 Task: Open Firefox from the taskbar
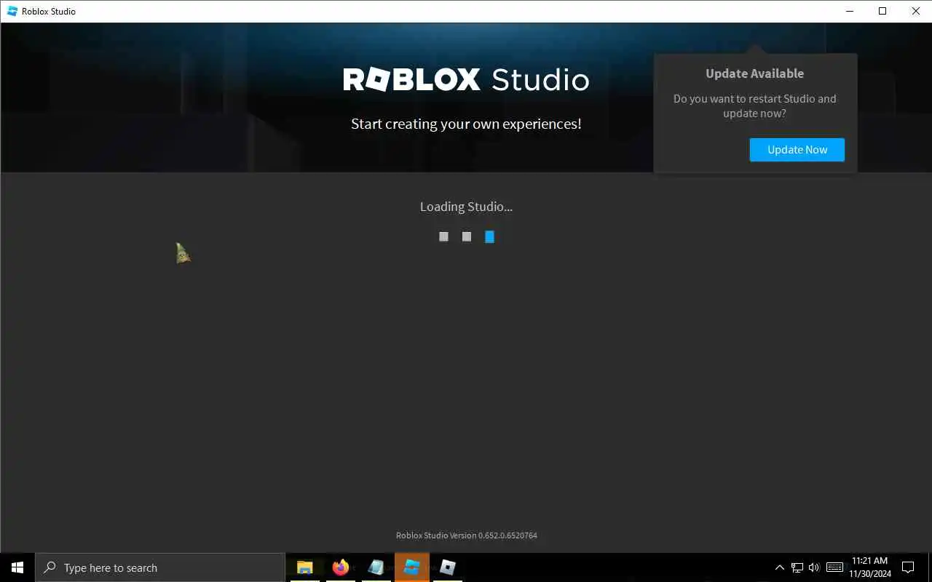(341, 567)
